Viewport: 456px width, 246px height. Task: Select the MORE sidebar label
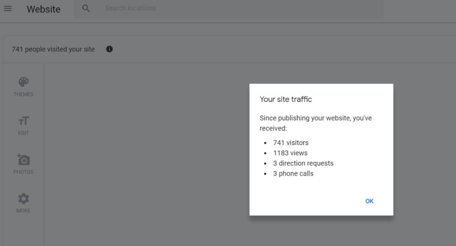(23, 210)
